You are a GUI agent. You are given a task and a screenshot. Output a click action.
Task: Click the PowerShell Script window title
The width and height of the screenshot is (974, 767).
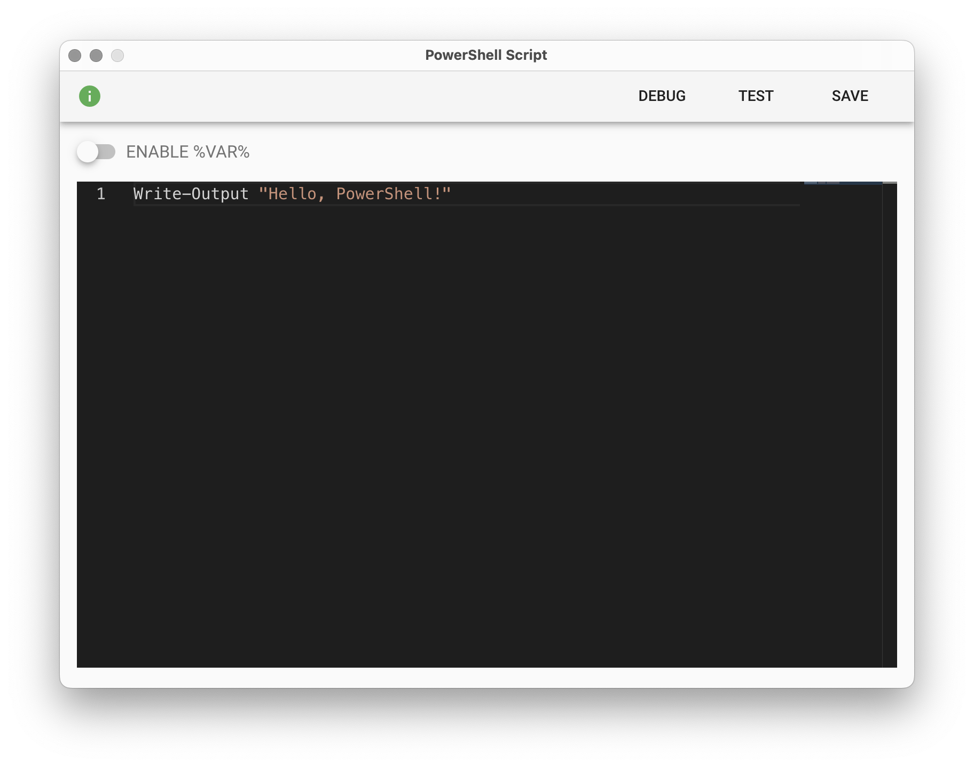click(x=486, y=56)
